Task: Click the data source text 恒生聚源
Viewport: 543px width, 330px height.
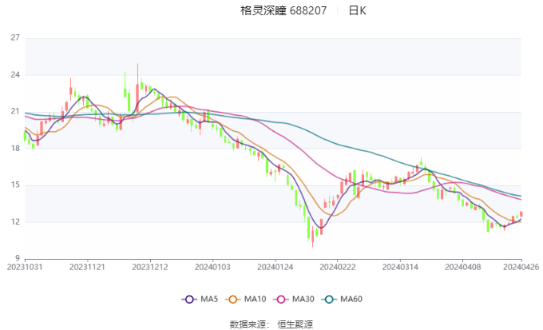Action: pyautogui.click(x=295, y=324)
